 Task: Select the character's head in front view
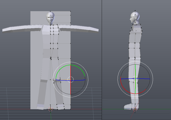tap(50, 18)
